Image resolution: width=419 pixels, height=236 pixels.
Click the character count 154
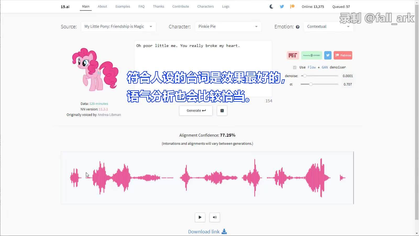(269, 101)
